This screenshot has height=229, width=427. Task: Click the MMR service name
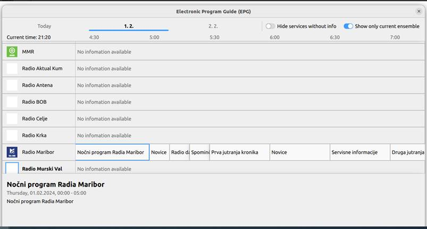[28, 52]
